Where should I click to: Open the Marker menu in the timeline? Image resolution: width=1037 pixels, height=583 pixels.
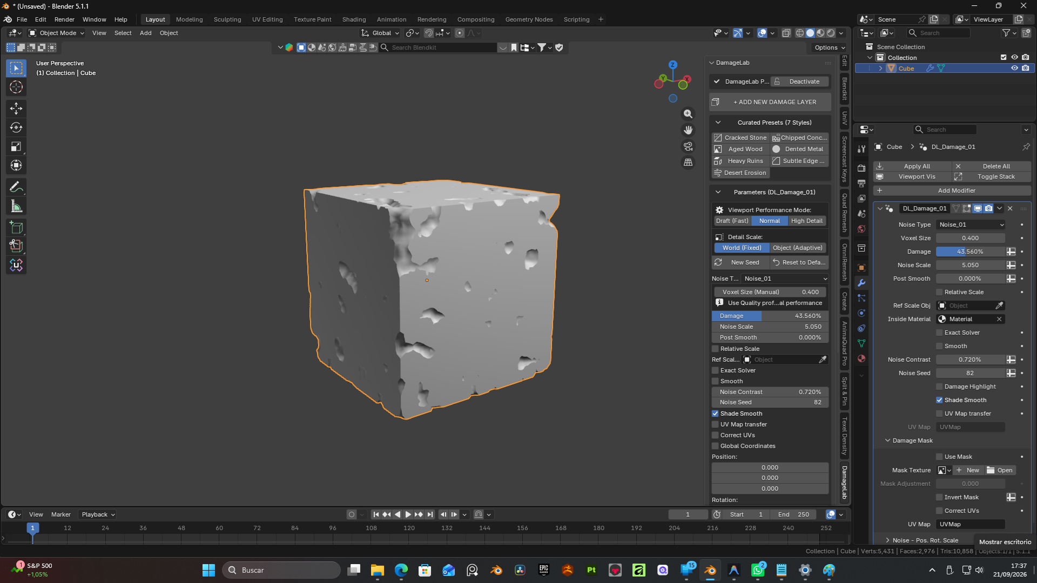(61, 514)
